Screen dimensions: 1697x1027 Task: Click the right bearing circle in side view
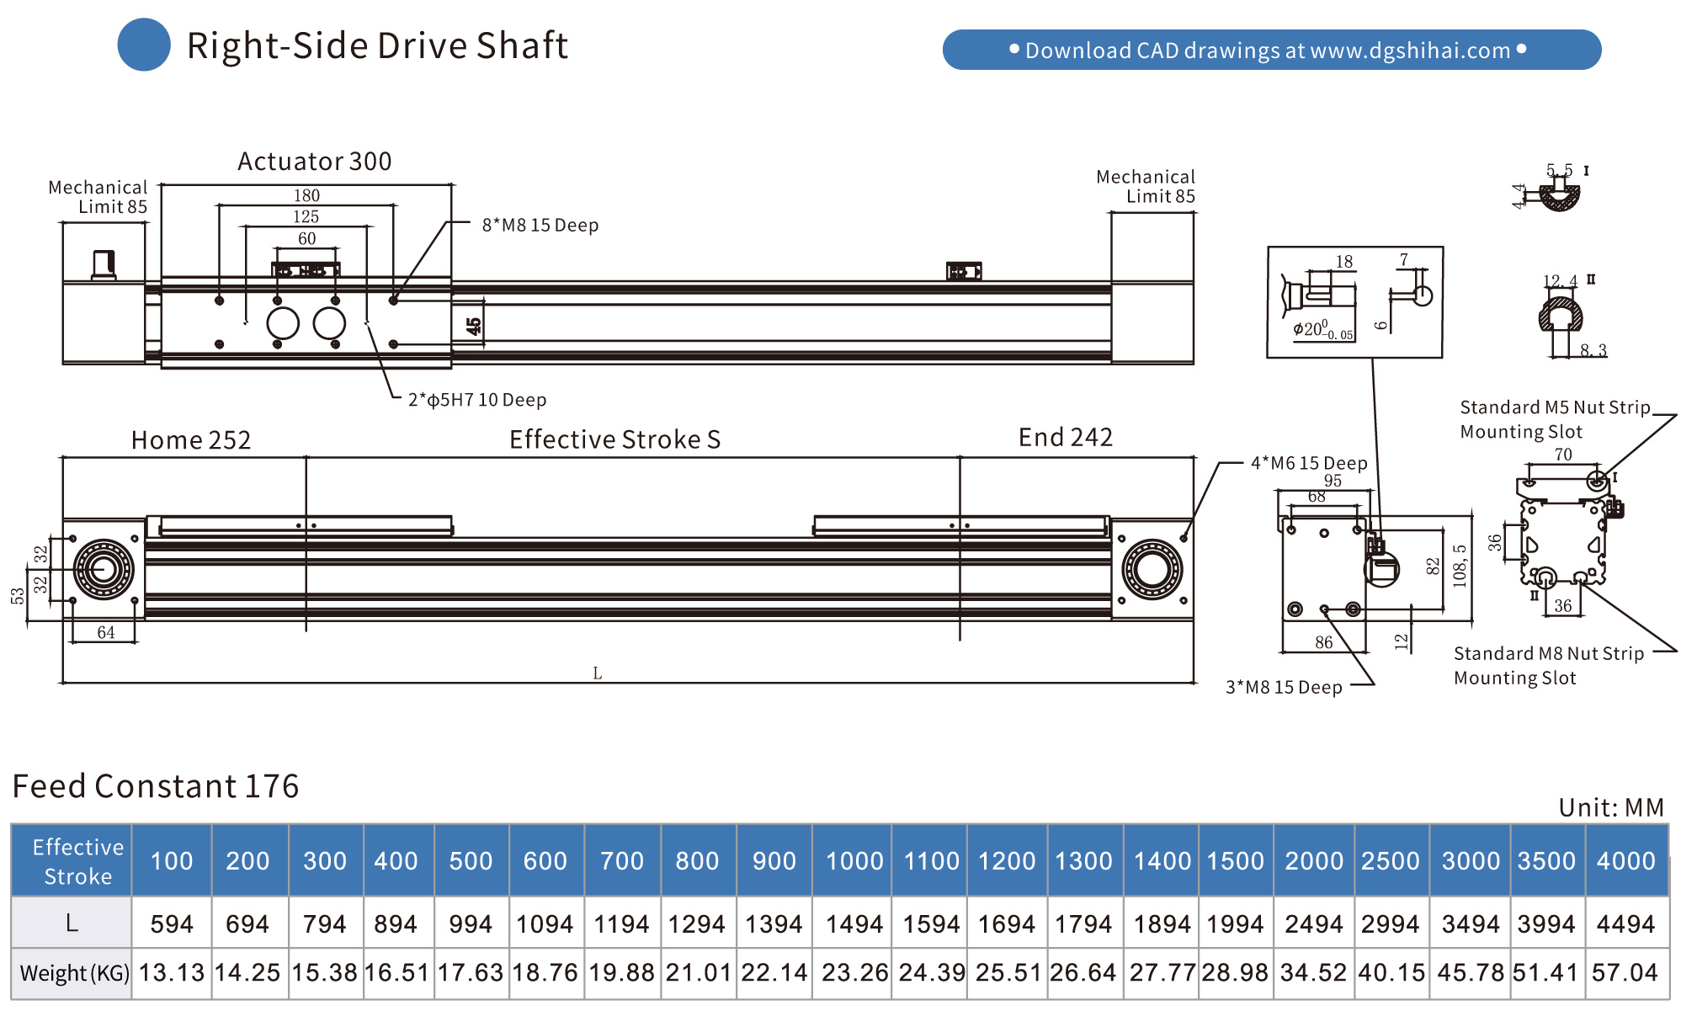1152,570
